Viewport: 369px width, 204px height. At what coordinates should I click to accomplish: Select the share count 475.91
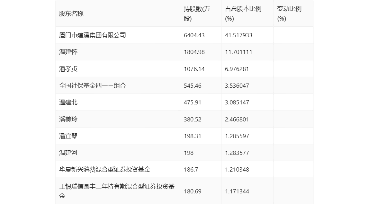coord(193,102)
